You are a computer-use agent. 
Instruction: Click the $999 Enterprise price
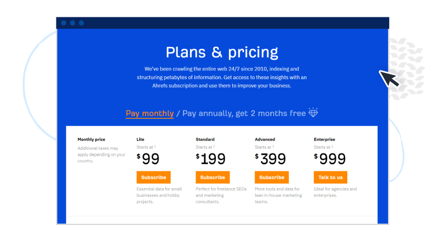[330, 159]
